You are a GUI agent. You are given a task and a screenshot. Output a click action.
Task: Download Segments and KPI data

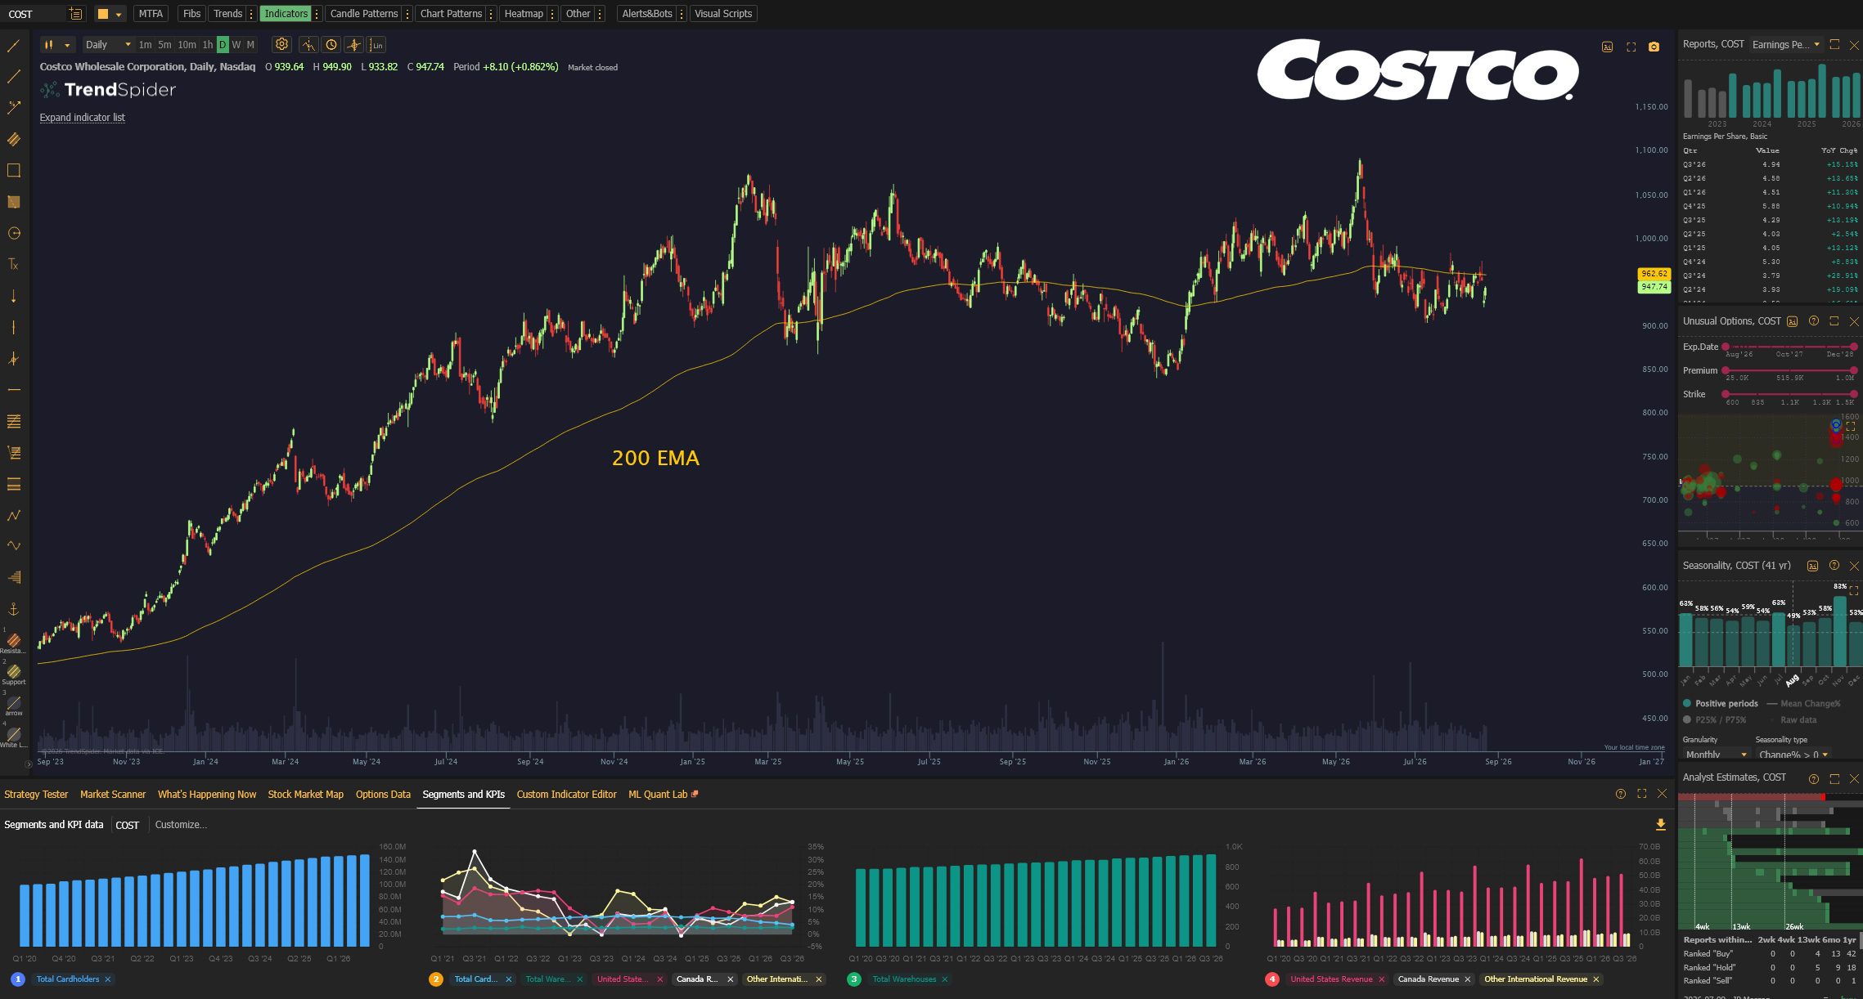[1661, 825]
